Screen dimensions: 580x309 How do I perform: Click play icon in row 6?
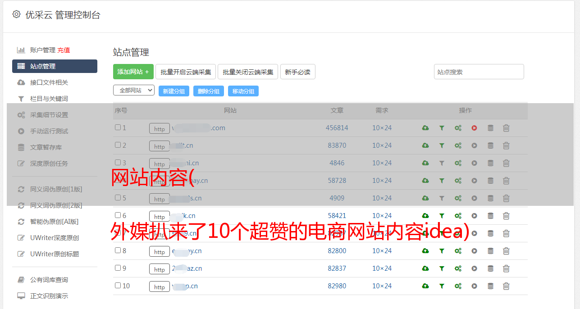[474, 216]
